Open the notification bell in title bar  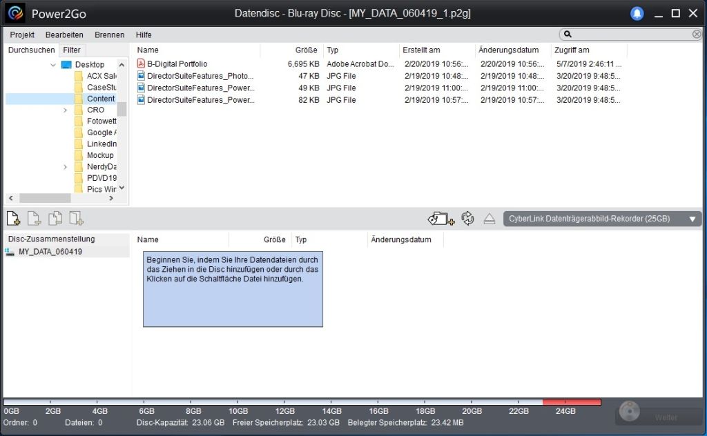(637, 14)
